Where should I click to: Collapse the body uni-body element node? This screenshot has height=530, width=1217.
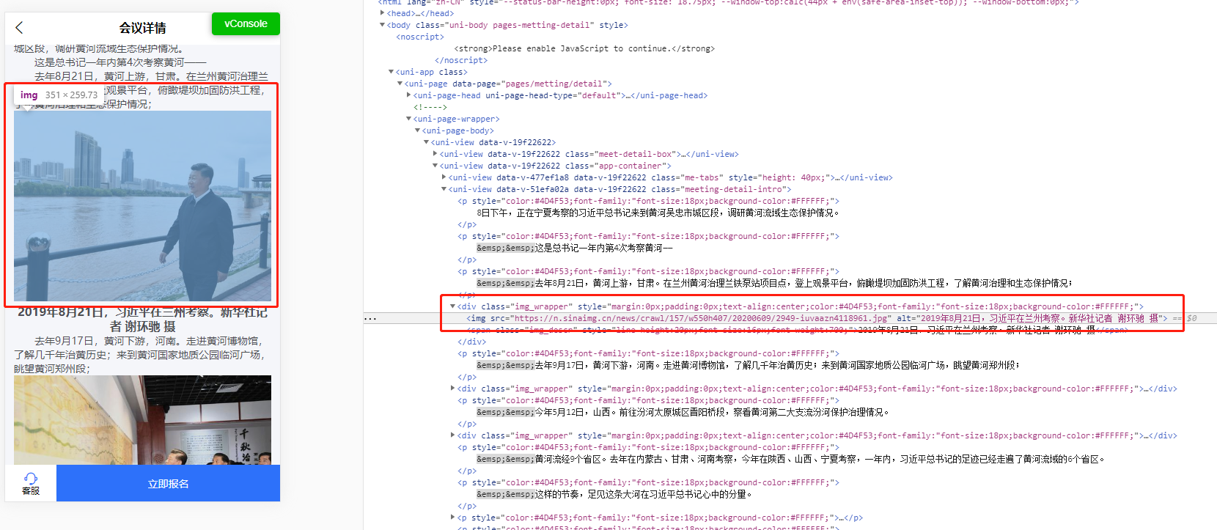[382, 25]
